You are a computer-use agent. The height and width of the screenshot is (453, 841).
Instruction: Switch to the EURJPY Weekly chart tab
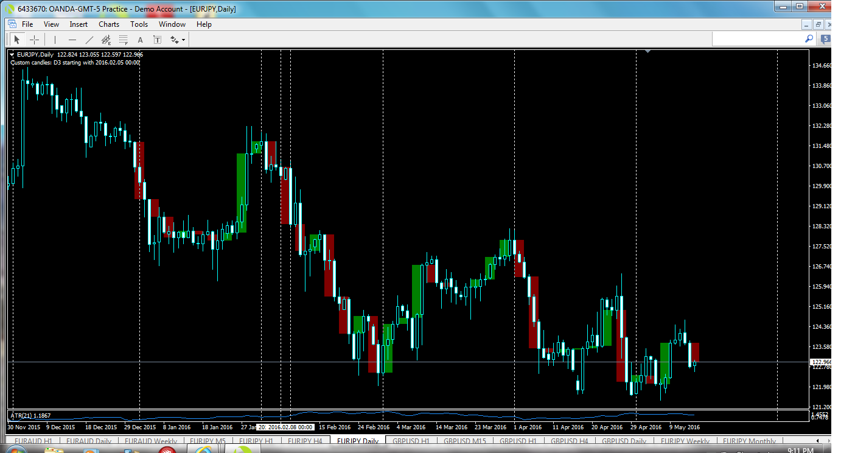pos(685,441)
